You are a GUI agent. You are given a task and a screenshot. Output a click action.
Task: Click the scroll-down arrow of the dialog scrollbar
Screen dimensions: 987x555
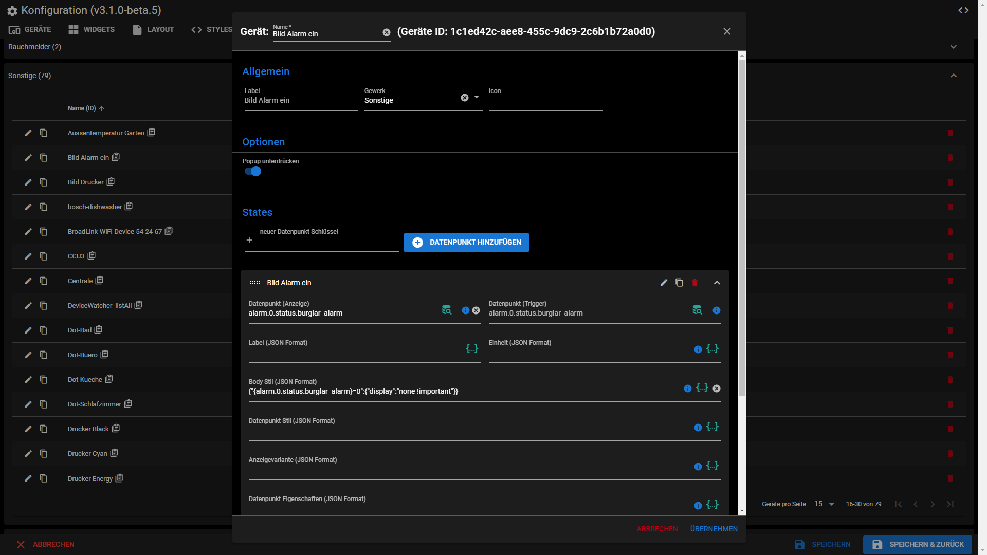coord(742,511)
